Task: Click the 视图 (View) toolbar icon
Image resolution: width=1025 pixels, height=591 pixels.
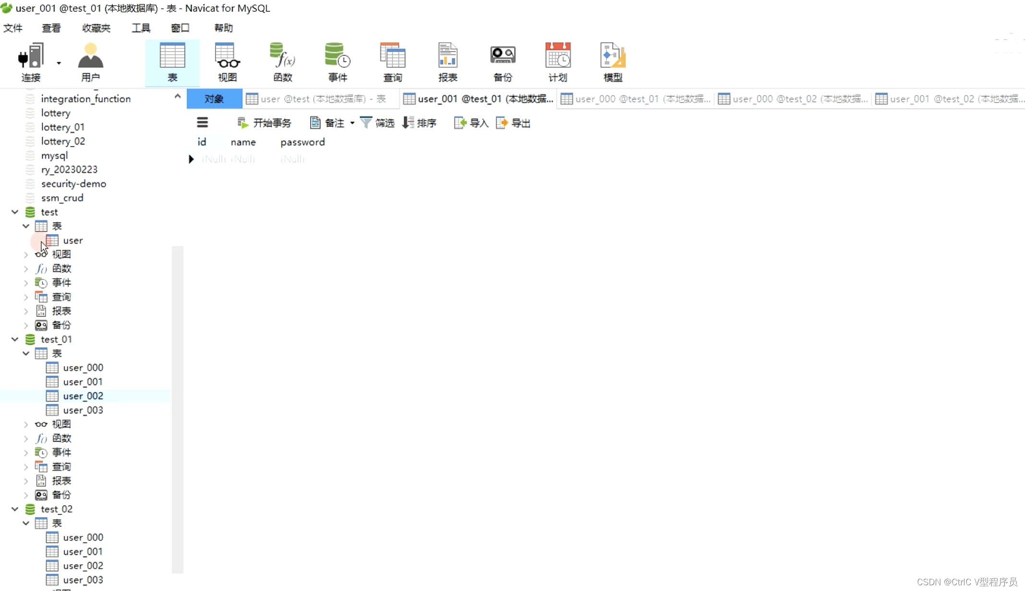Action: click(x=227, y=61)
